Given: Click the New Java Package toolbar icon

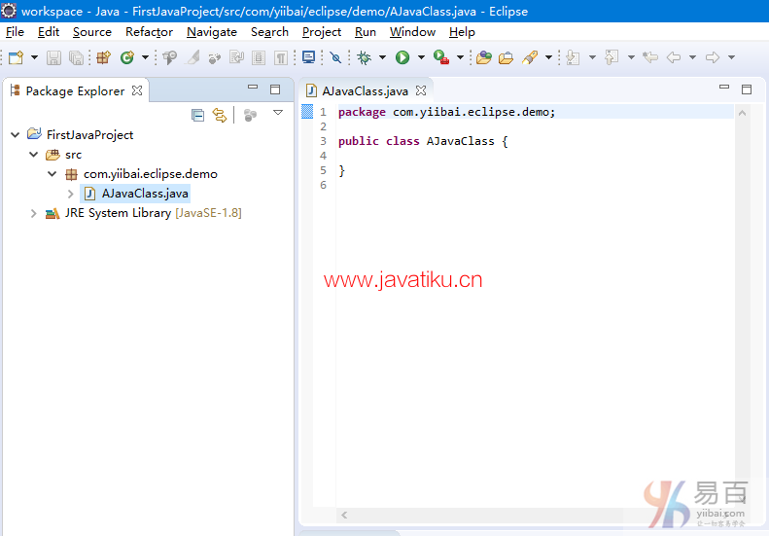Looking at the screenshot, I should [103, 57].
